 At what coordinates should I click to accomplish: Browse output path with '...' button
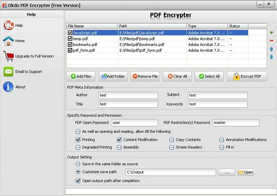(x=227, y=172)
